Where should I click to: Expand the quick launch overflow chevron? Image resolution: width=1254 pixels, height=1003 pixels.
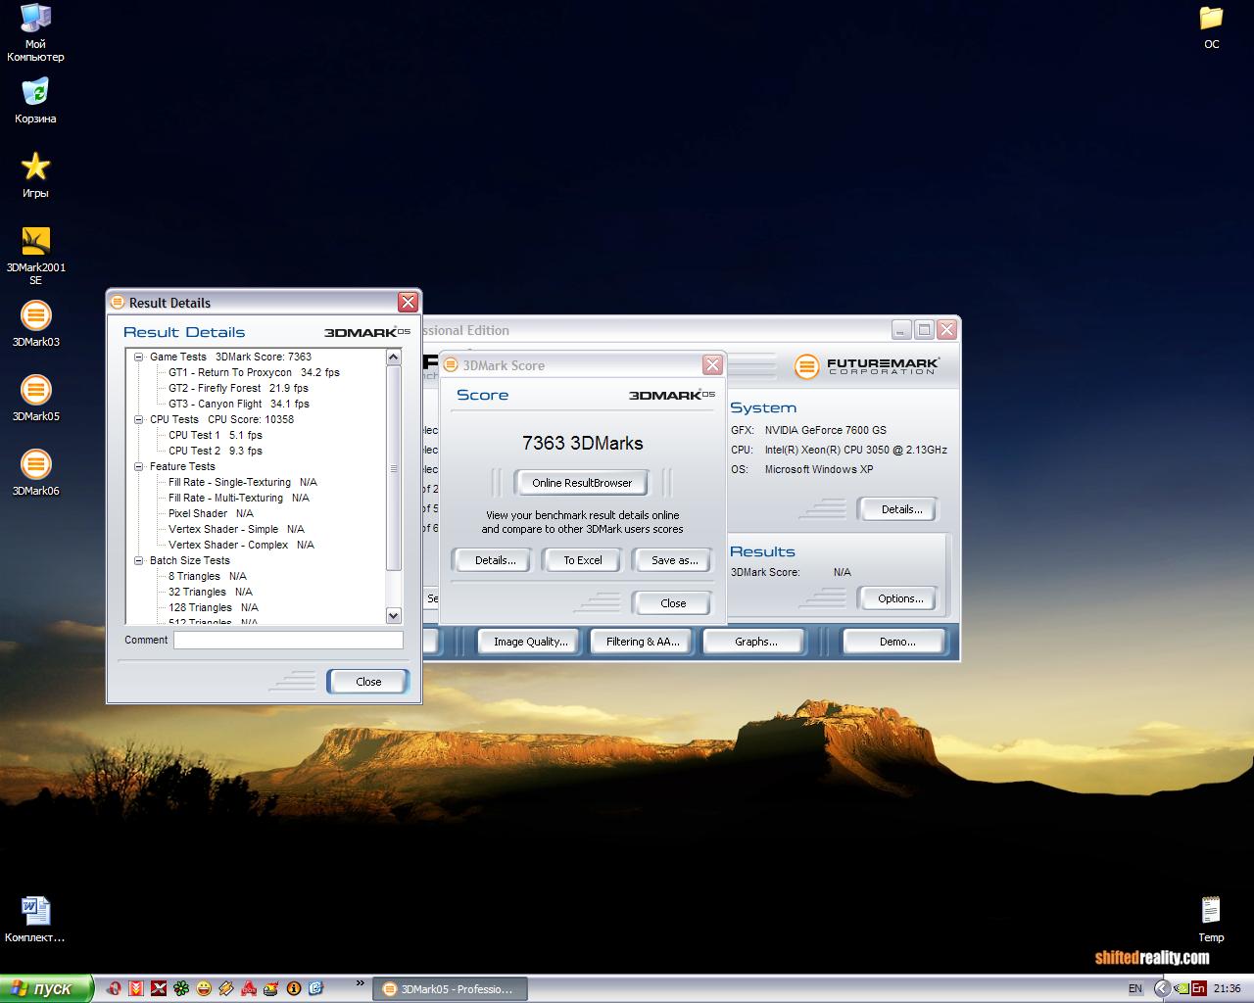coord(360,984)
